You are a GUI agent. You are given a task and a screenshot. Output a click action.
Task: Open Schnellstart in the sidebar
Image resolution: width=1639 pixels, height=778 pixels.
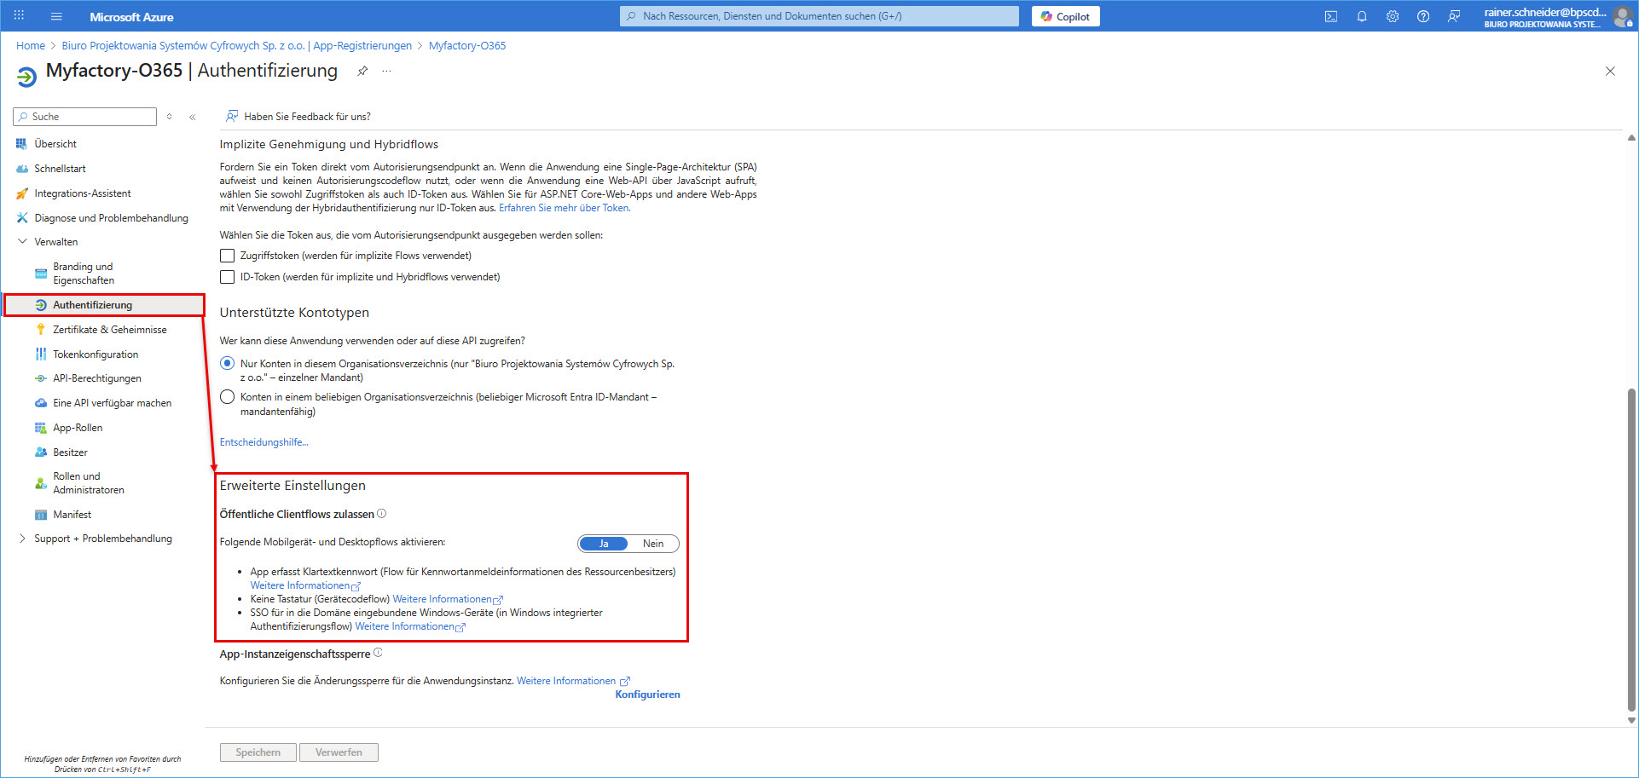60,169
